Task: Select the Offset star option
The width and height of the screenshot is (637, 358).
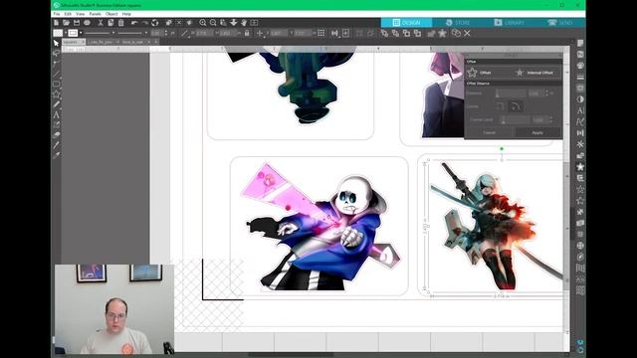Action: (x=480, y=73)
